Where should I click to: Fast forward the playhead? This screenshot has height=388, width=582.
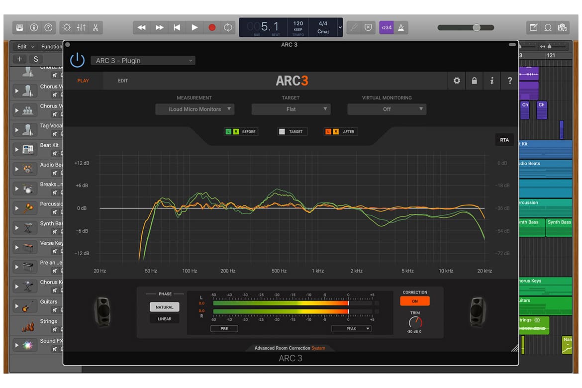159,27
